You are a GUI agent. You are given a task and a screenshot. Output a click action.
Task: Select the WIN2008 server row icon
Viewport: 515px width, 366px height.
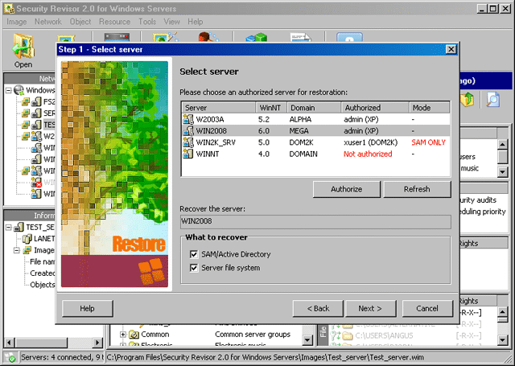click(189, 130)
